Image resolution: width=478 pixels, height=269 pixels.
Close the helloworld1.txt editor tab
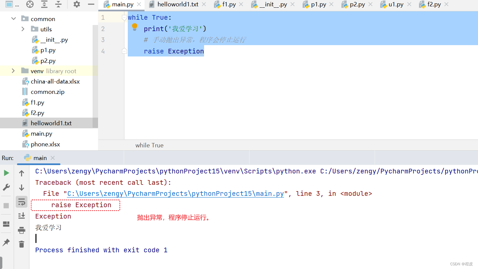(x=204, y=5)
